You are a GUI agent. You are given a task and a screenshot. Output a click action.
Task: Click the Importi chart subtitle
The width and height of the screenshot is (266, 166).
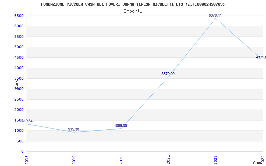click(x=133, y=11)
